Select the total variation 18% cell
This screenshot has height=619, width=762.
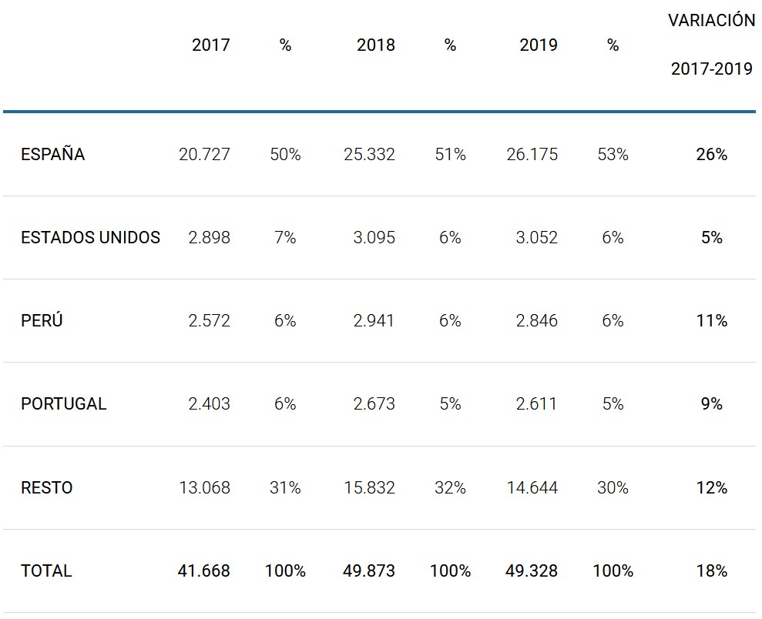tap(711, 571)
